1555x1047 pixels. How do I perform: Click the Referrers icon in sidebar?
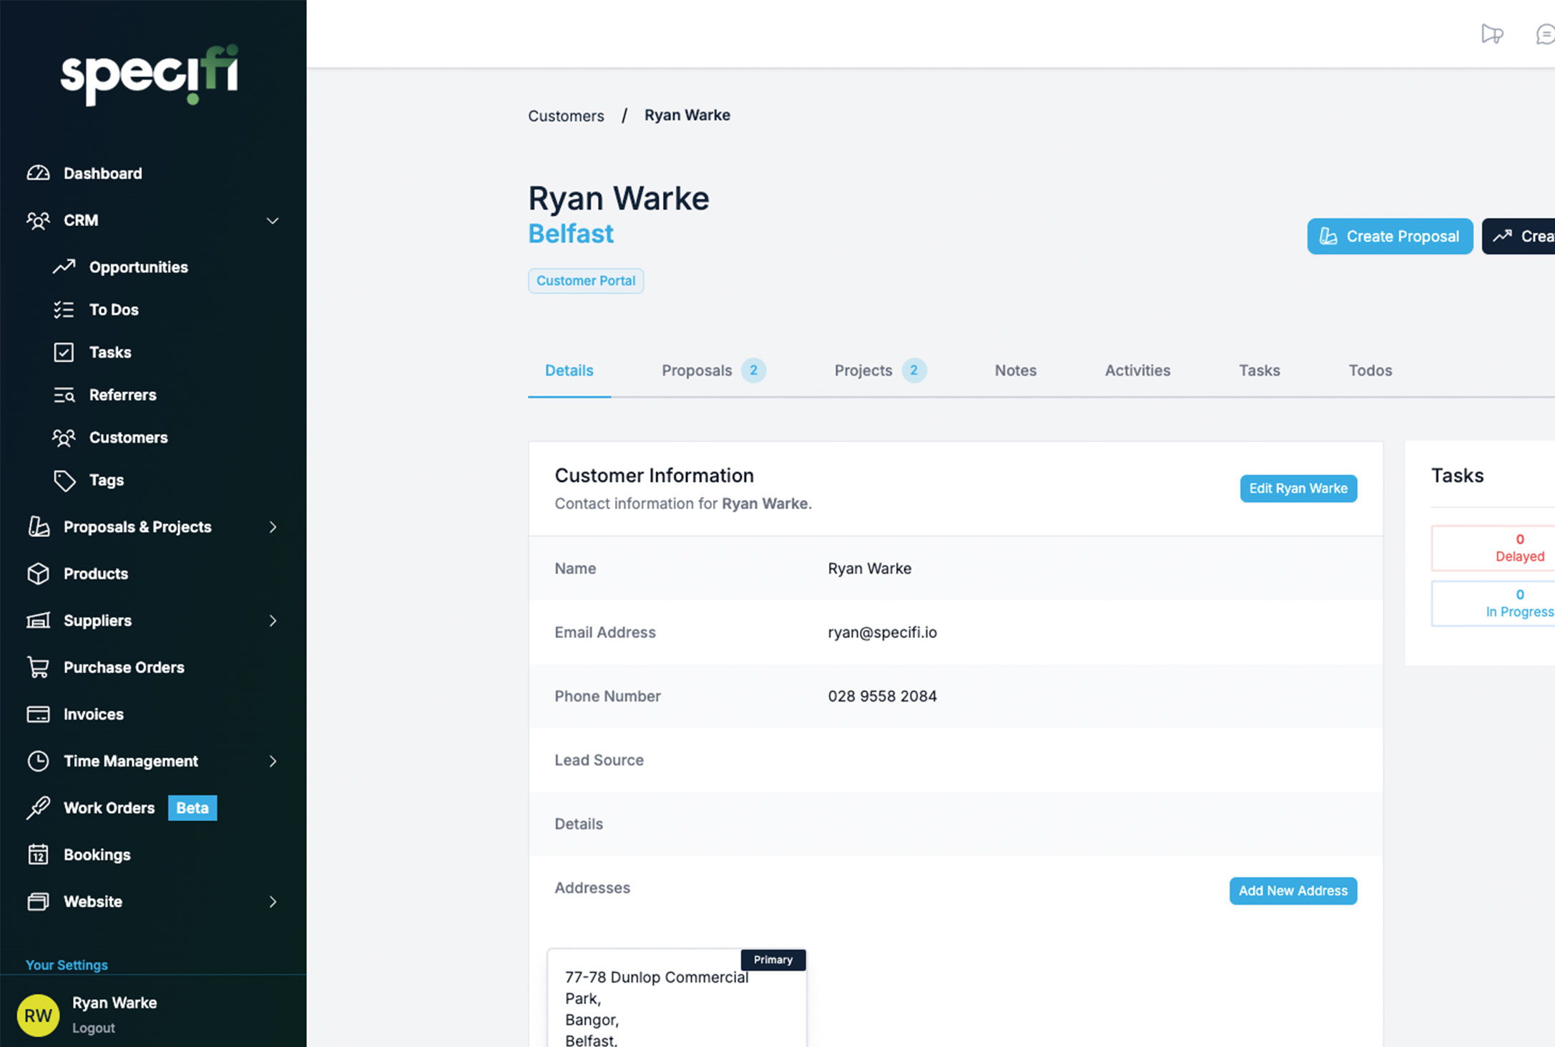coord(64,394)
